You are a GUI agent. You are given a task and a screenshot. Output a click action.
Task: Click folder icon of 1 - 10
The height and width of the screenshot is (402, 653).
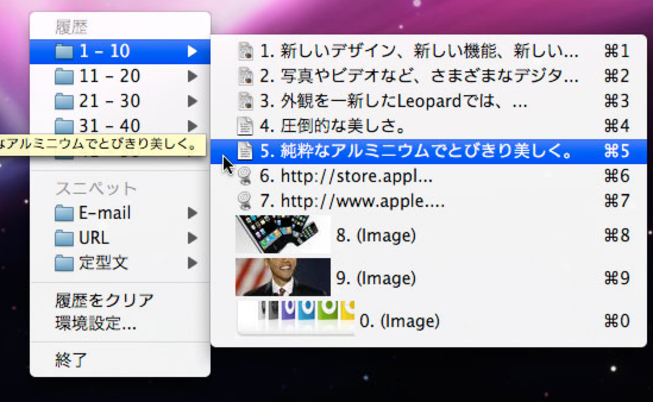(64, 51)
